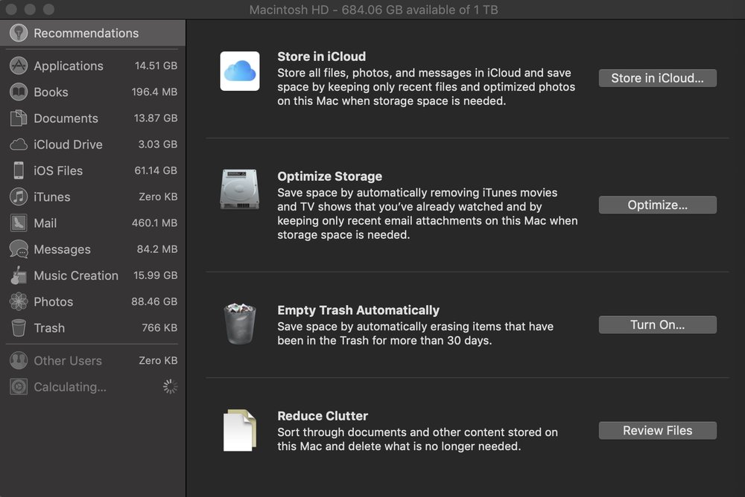Click the Mail stamp icon
Screen dimensions: 745x497
pyautogui.click(x=19, y=222)
